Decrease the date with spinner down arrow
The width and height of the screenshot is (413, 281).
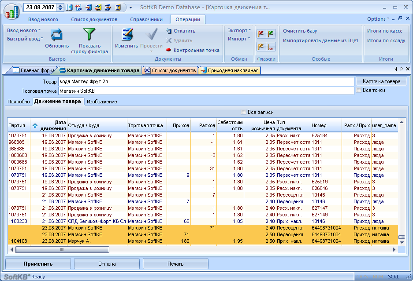coord(60,9)
